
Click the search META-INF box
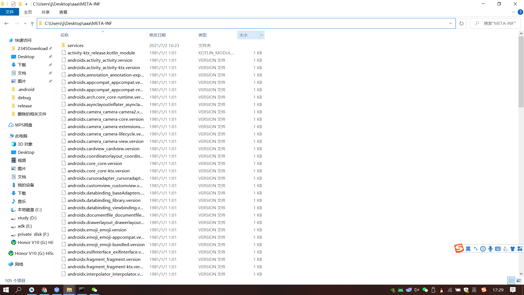coord(495,23)
